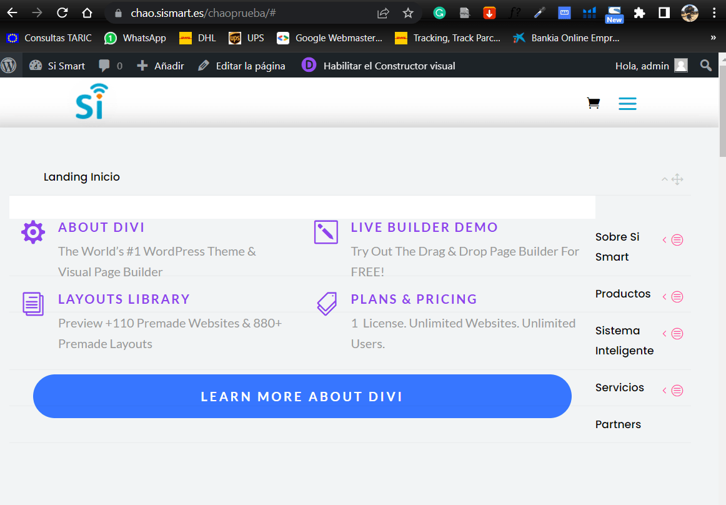Click the Si Smart site logo
The height and width of the screenshot is (505, 726).
92,101
